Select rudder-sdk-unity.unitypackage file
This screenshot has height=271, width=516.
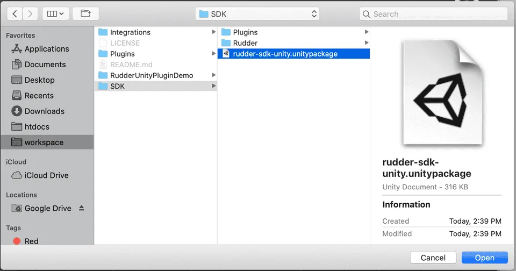[x=285, y=54]
